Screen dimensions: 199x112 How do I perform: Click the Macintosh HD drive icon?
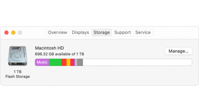pos(18,56)
